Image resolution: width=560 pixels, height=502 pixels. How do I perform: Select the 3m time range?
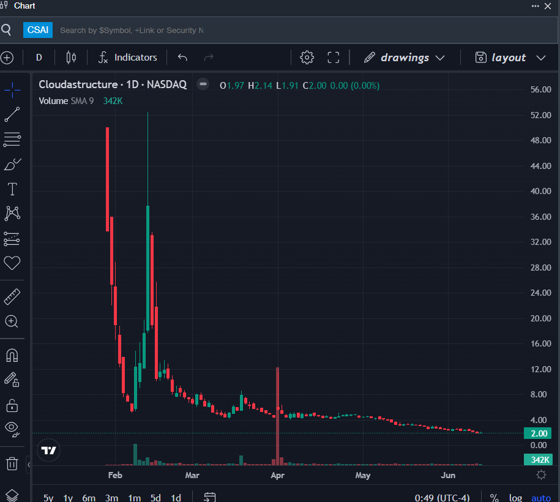111,497
